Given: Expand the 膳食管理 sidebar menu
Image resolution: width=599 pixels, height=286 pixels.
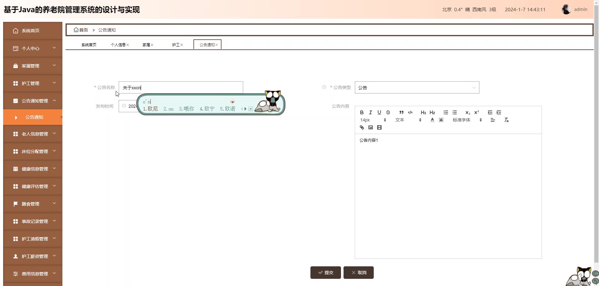Looking at the screenshot, I should [33, 204].
